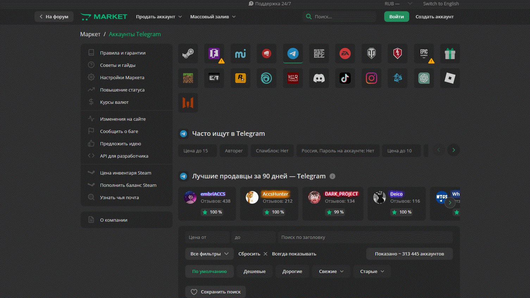Click Switch to English link
Screen dimensions: 530x298
coord(441,4)
